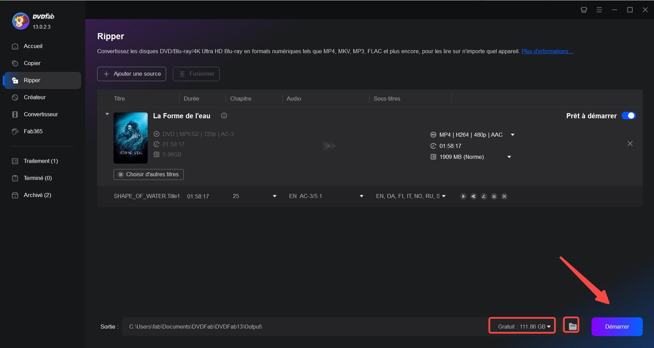Click Durée column header
The image size is (654, 348).
pos(191,99)
